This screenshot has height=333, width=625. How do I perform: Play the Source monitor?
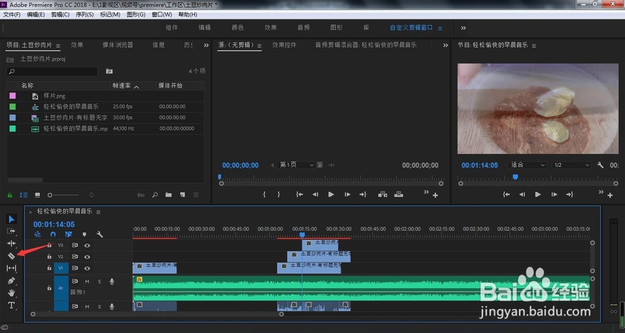tap(331, 194)
